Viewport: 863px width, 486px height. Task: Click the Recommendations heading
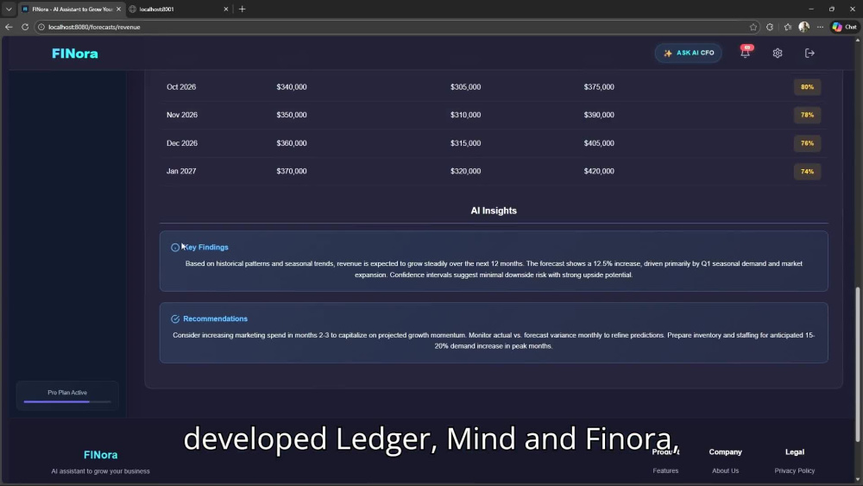pyautogui.click(x=215, y=319)
